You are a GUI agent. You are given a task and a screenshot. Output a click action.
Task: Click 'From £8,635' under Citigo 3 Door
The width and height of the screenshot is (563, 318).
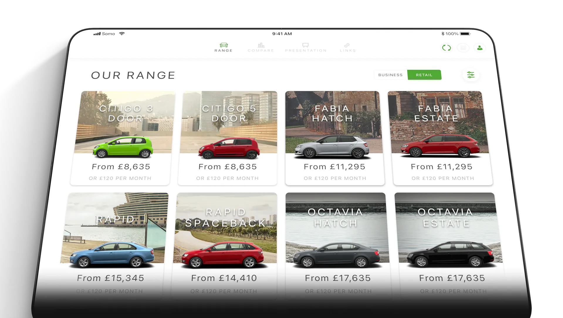pyautogui.click(x=121, y=167)
